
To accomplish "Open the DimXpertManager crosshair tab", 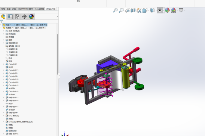I will (x=24, y=17).
